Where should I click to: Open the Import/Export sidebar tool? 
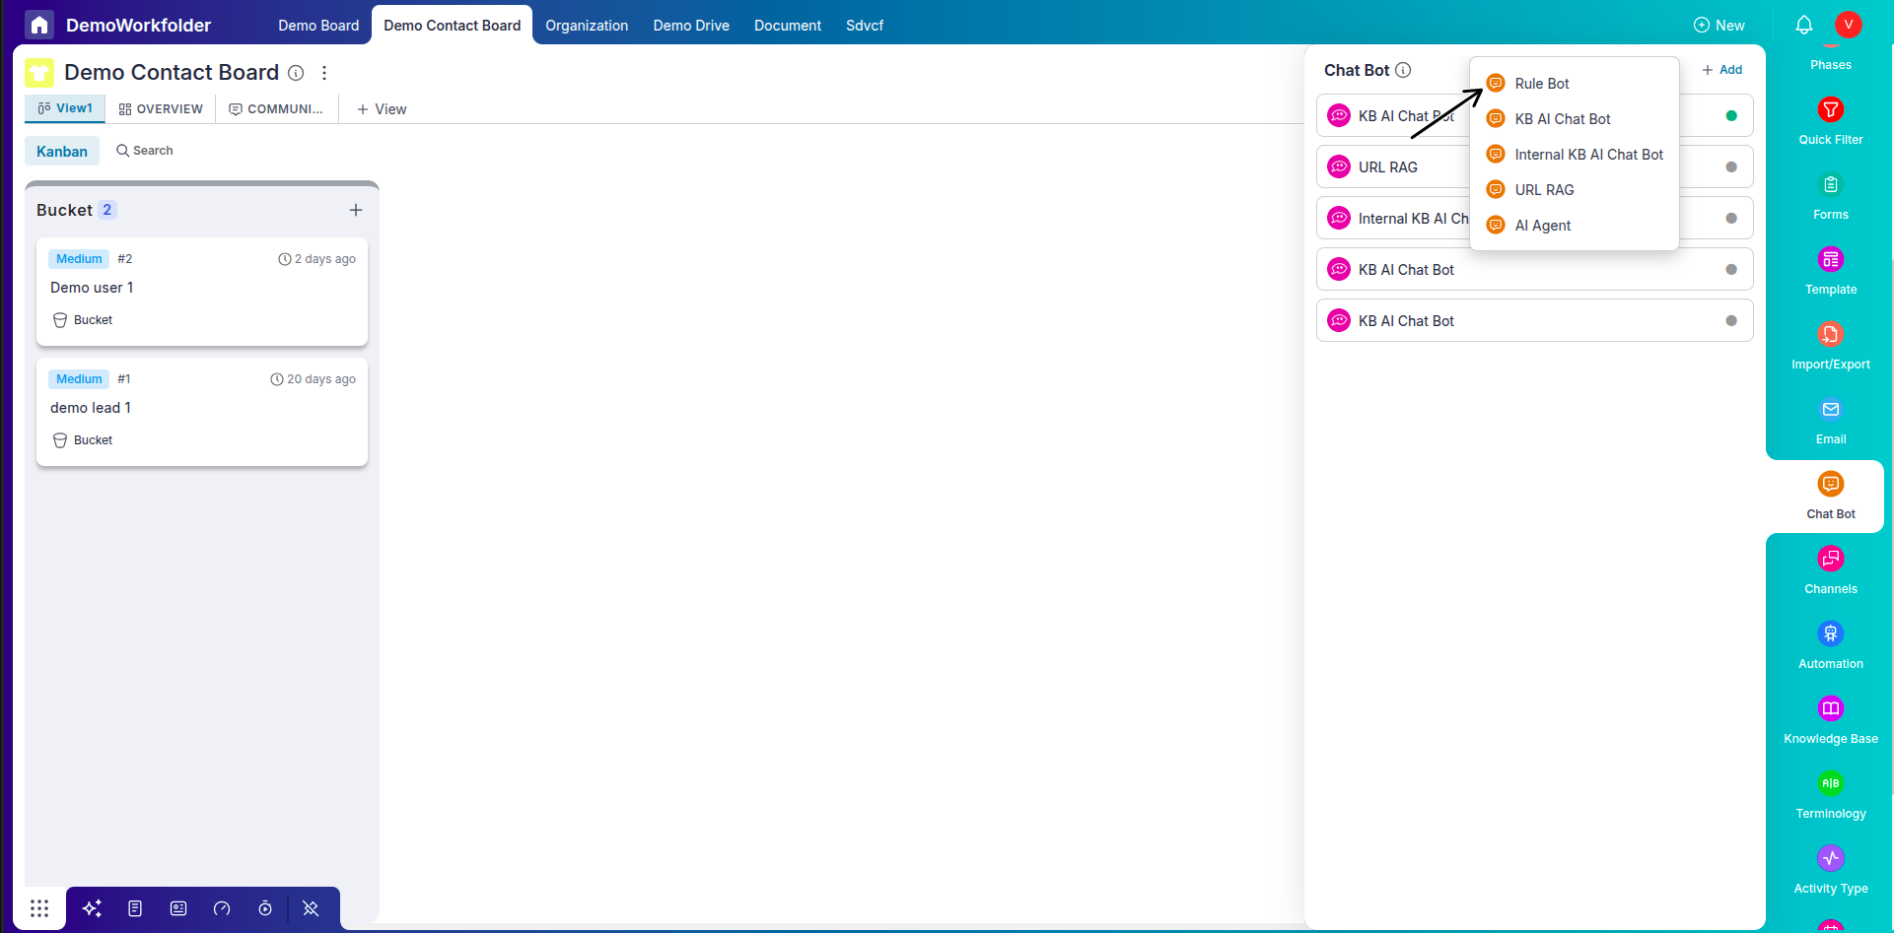1831,346
